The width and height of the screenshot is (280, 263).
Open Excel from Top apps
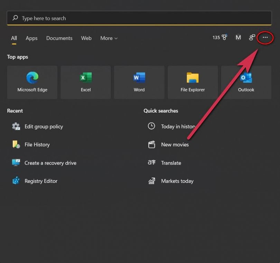tap(85, 82)
